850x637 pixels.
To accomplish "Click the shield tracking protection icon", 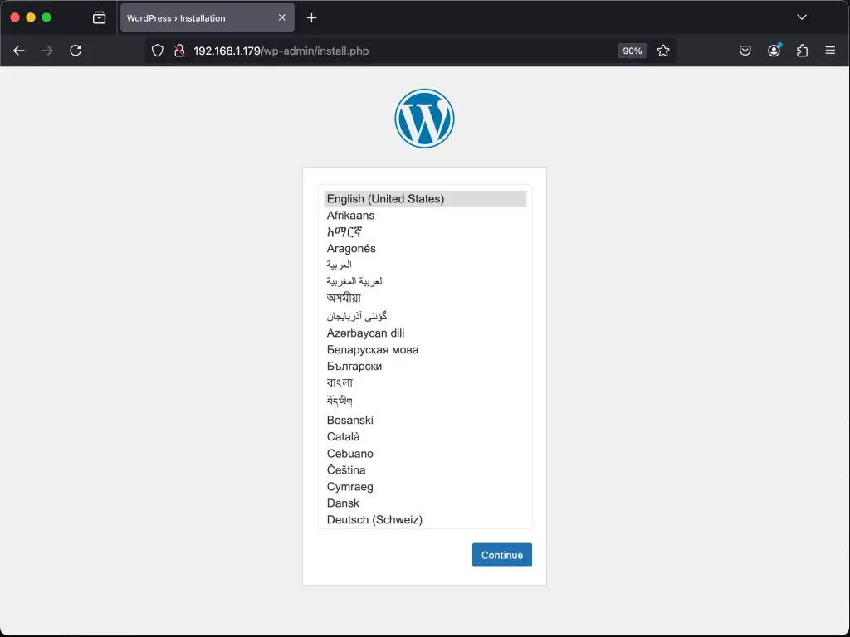I will 157,51.
